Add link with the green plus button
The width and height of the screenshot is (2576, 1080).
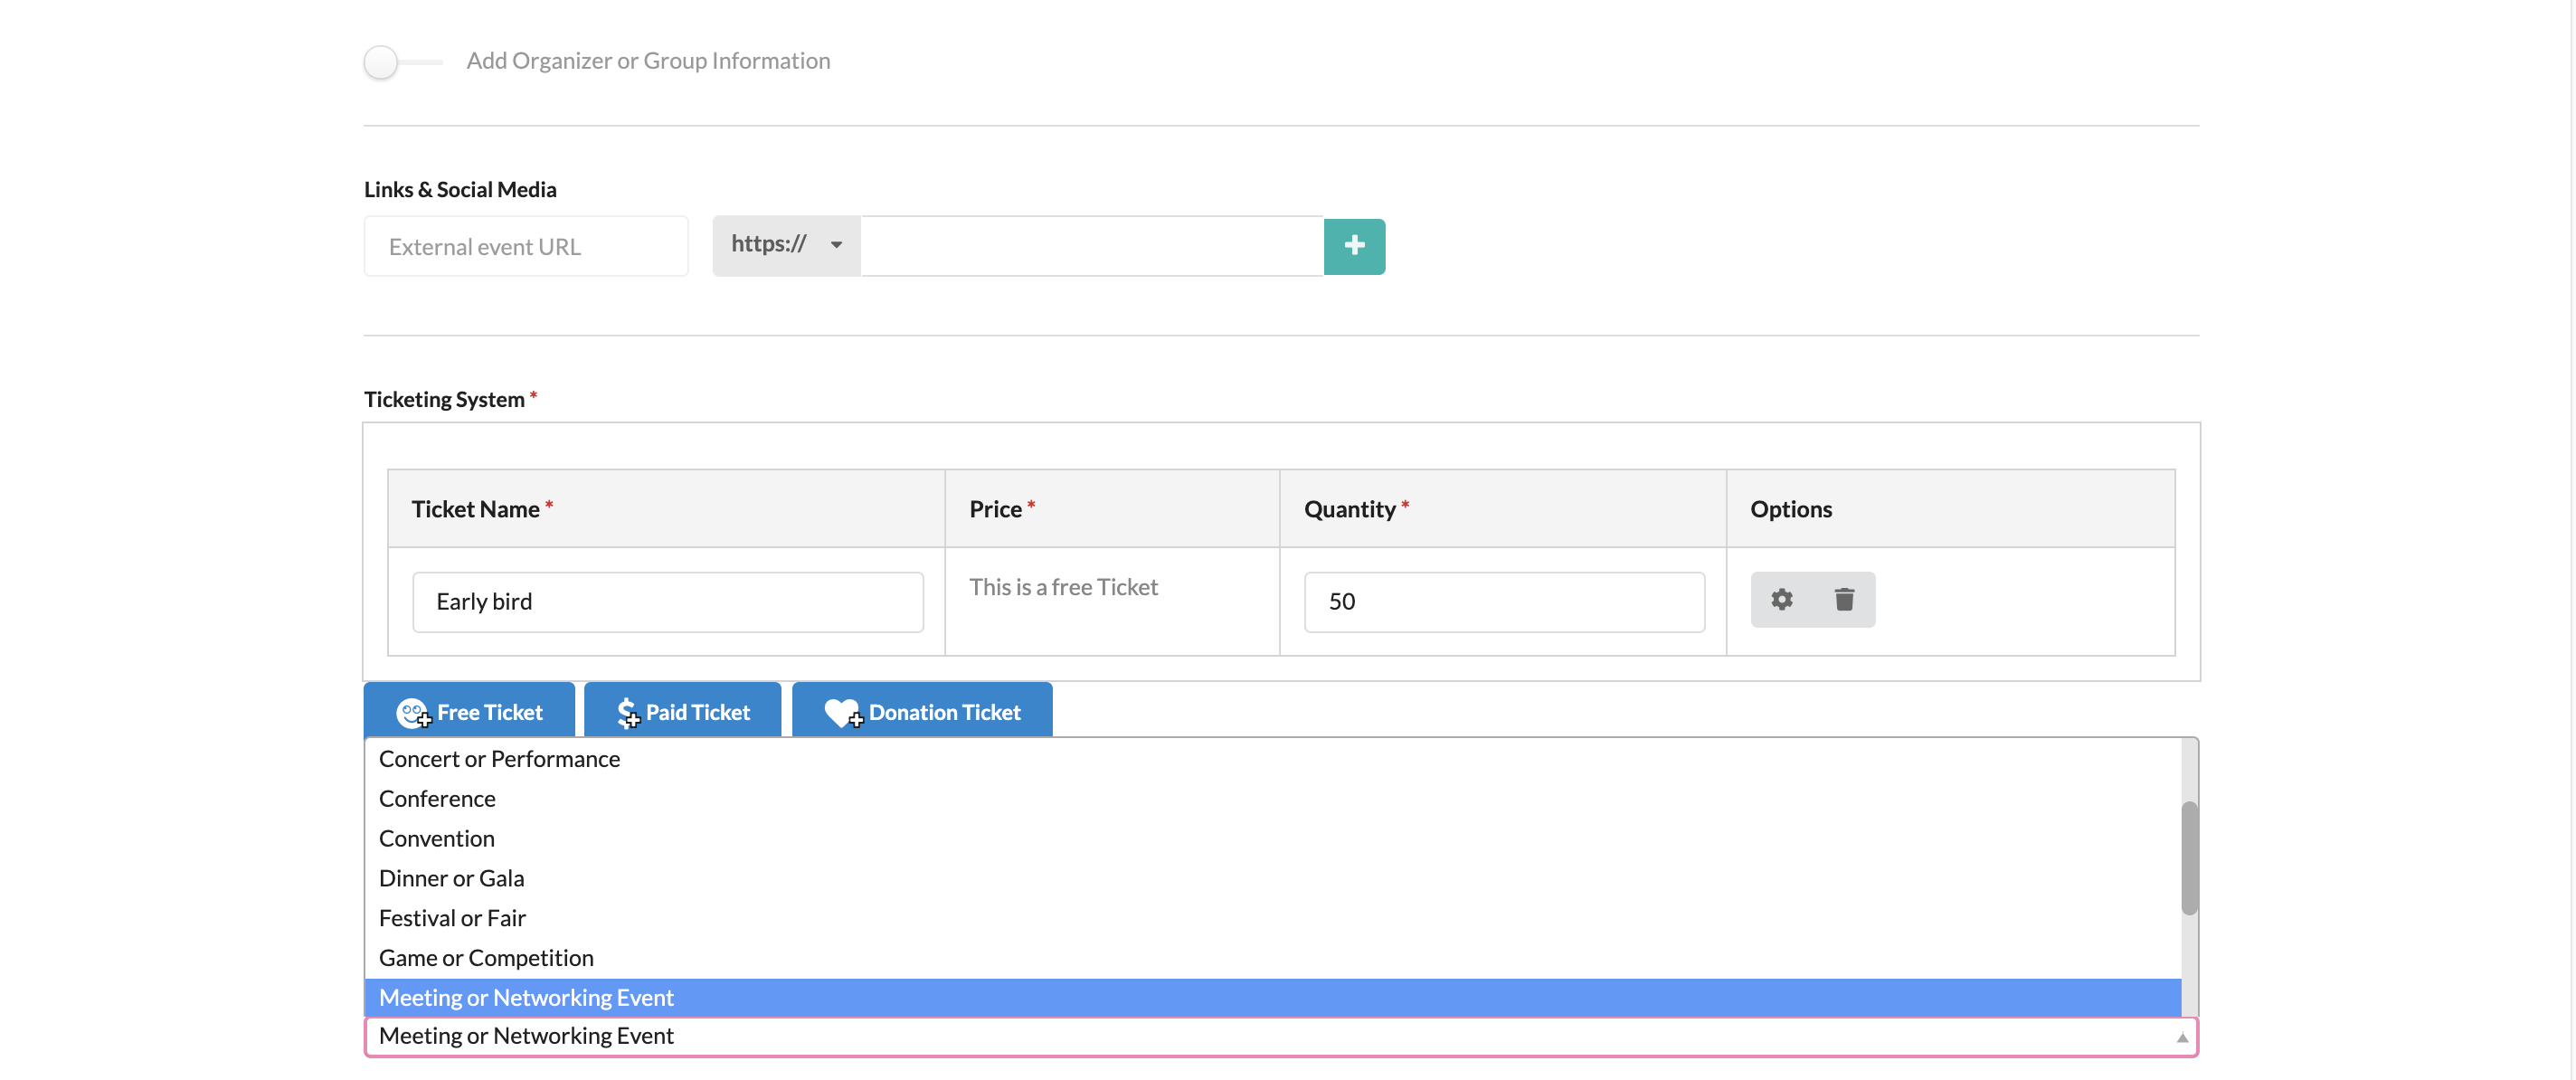pos(1354,246)
